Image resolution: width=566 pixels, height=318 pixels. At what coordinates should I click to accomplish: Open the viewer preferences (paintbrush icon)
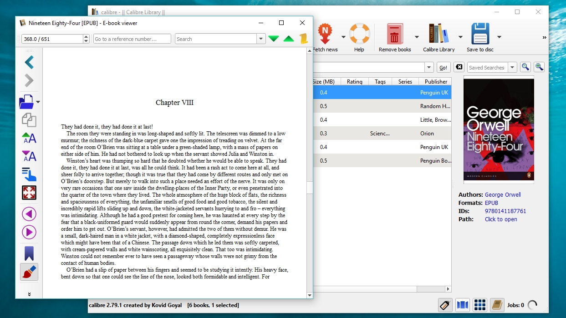pyautogui.click(x=29, y=272)
